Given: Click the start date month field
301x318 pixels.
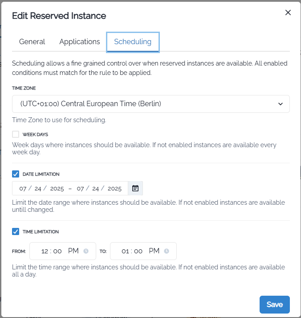Looking at the screenshot, I should 23,189.
